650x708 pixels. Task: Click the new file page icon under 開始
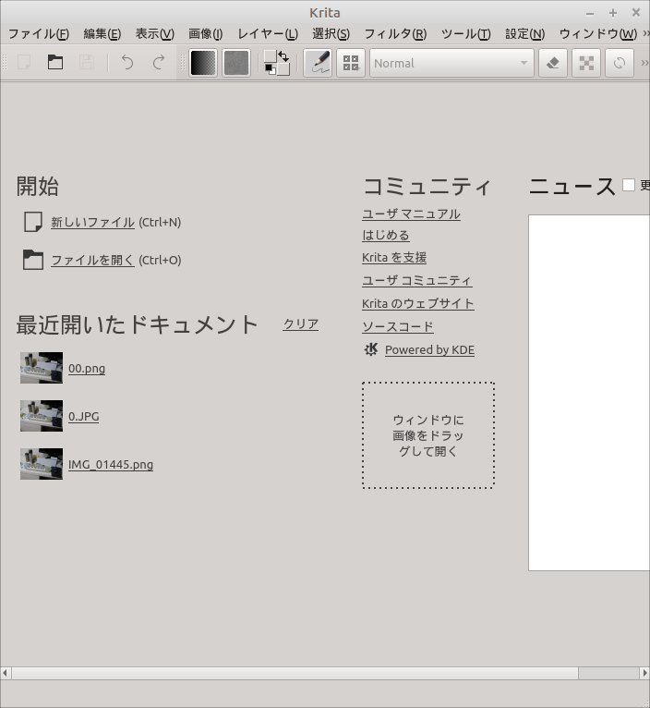coord(33,222)
